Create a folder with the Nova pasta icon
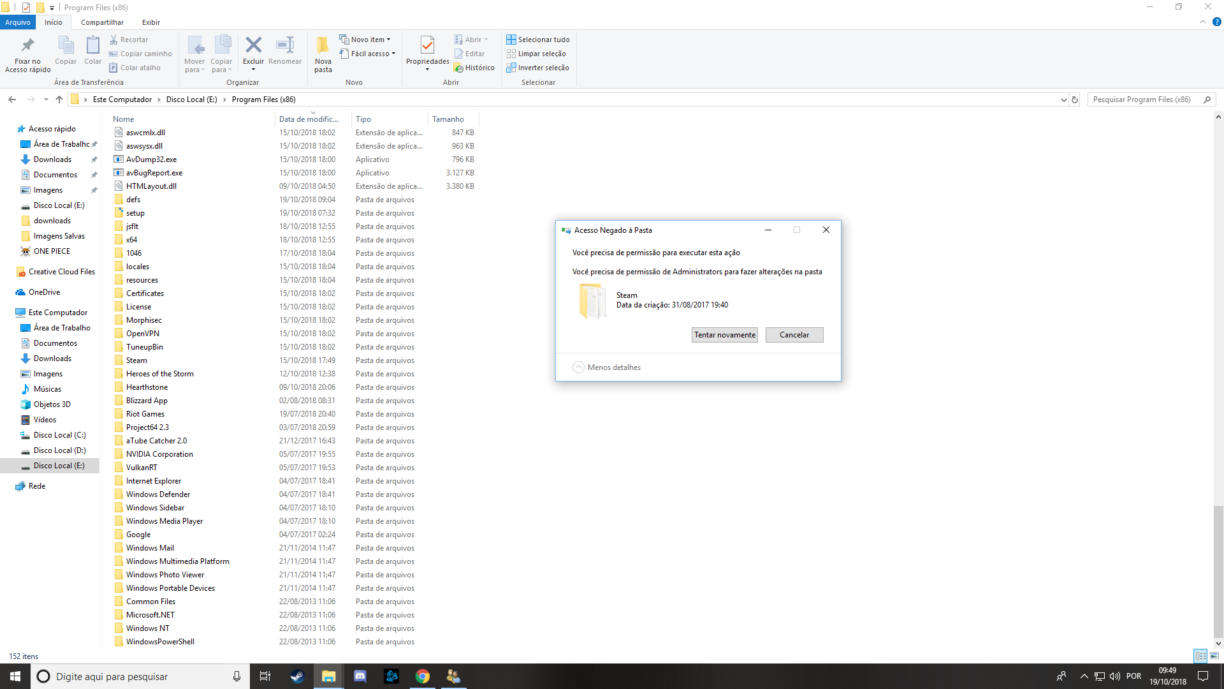This screenshot has height=689, width=1224. pyautogui.click(x=323, y=46)
